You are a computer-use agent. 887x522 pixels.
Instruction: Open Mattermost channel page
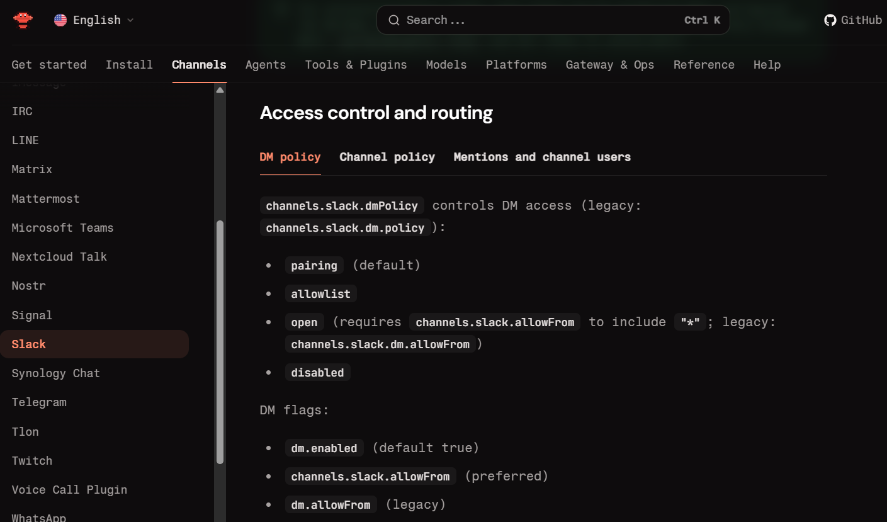click(45, 198)
